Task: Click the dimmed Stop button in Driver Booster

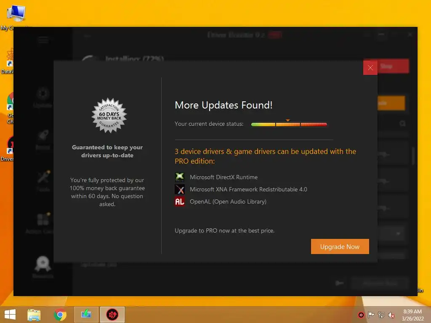Action: point(393,66)
